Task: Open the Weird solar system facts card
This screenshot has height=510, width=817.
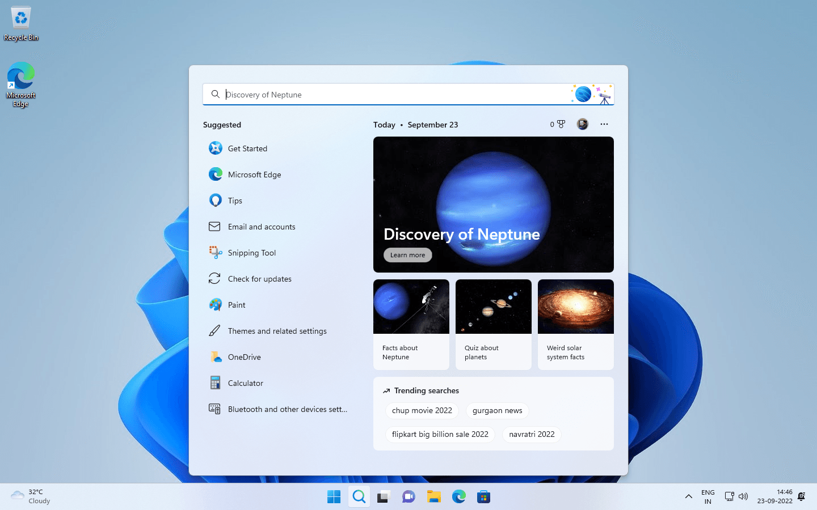Action: pyautogui.click(x=576, y=325)
